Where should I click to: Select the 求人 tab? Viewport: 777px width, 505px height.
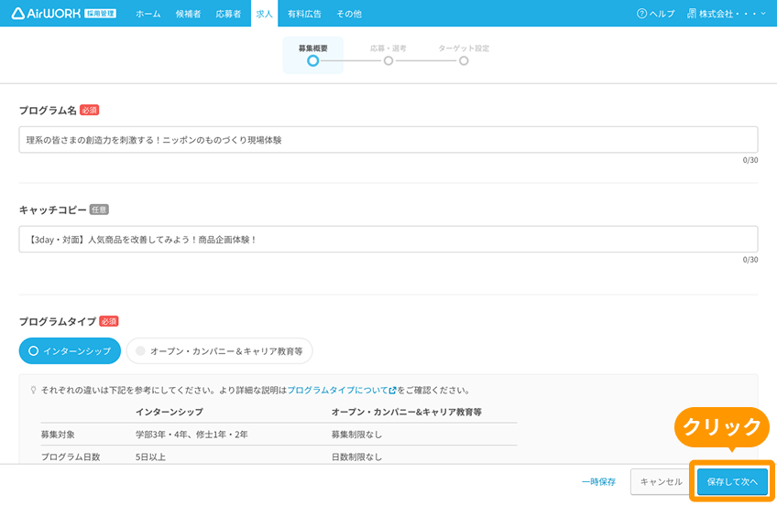pos(264,14)
